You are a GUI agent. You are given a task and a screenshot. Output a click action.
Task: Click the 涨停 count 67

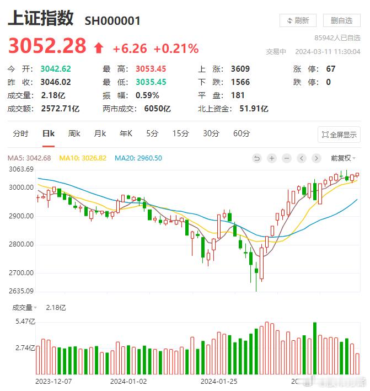click(331, 69)
